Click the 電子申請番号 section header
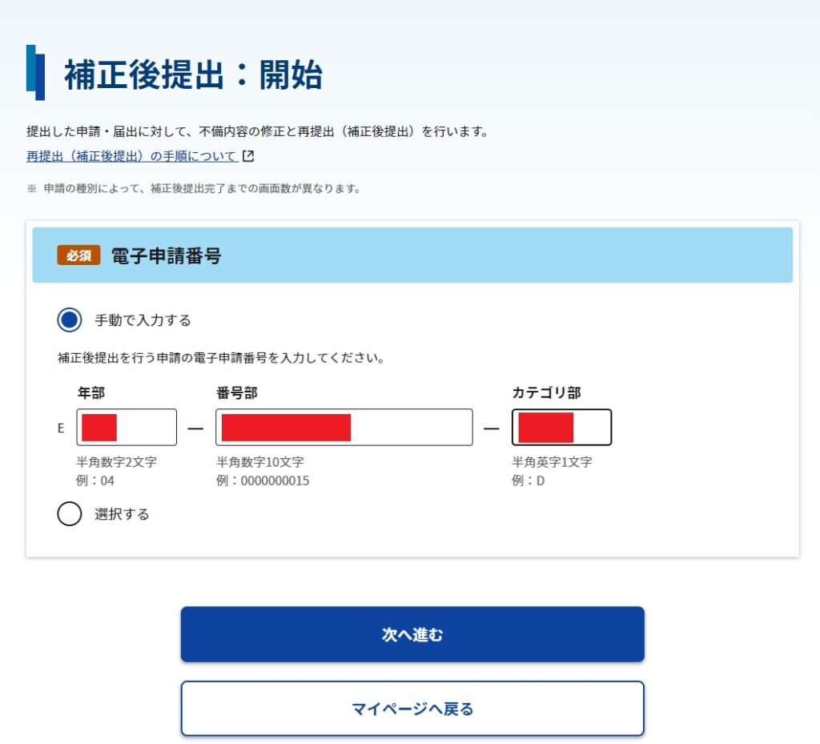Screen dimensions: 820x744 tap(166, 256)
